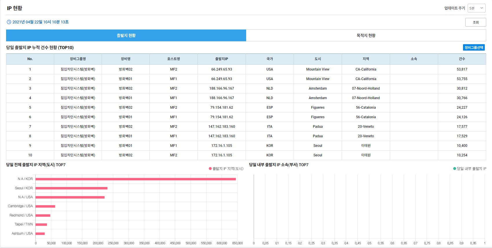Switch to the 목적지 현황 tab
Viewport: 492px width, 248px height.
(366, 35)
